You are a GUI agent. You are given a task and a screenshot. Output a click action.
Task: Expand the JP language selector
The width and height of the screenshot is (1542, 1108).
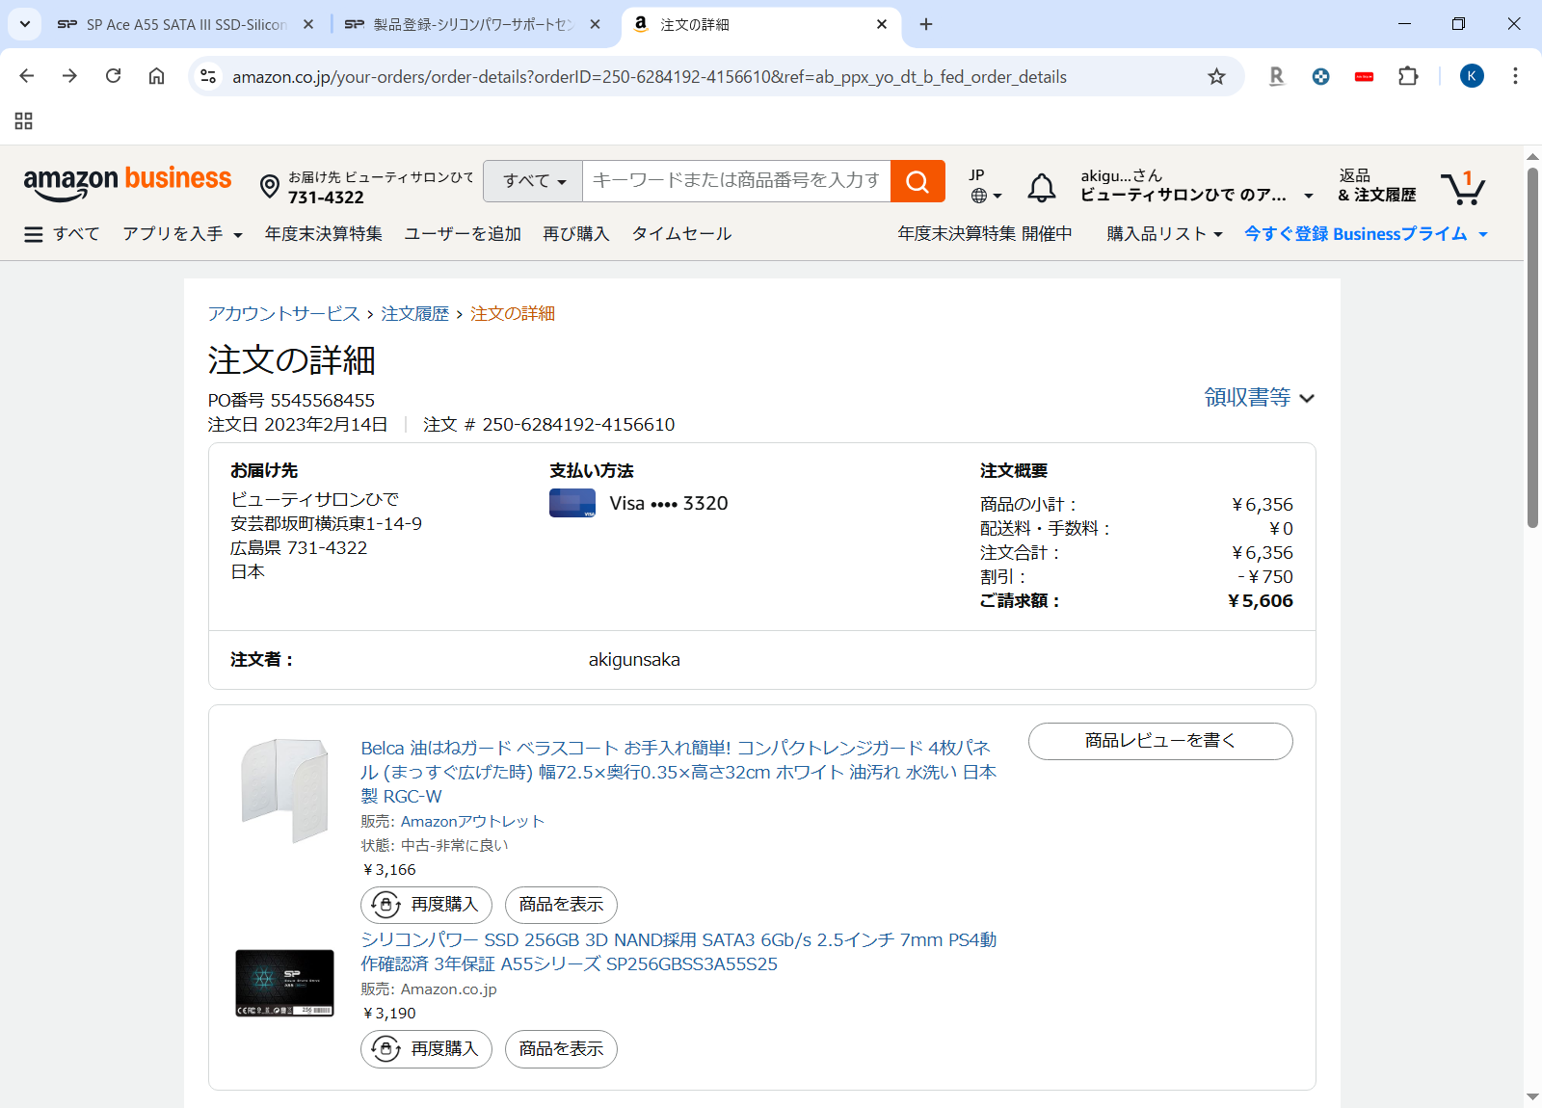[x=985, y=186]
